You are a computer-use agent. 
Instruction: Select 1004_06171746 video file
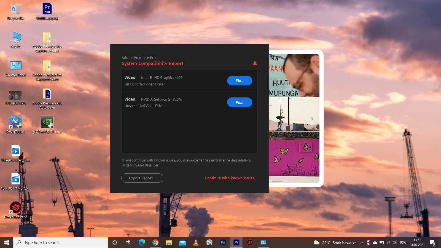tap(16, 153)
